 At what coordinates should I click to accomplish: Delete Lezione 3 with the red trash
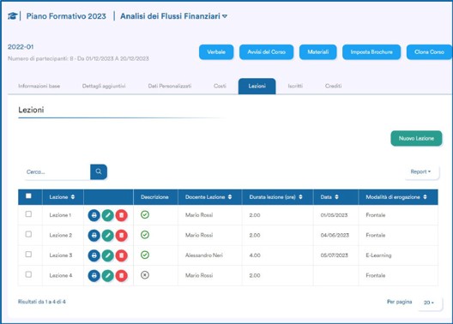coord(121,255)
